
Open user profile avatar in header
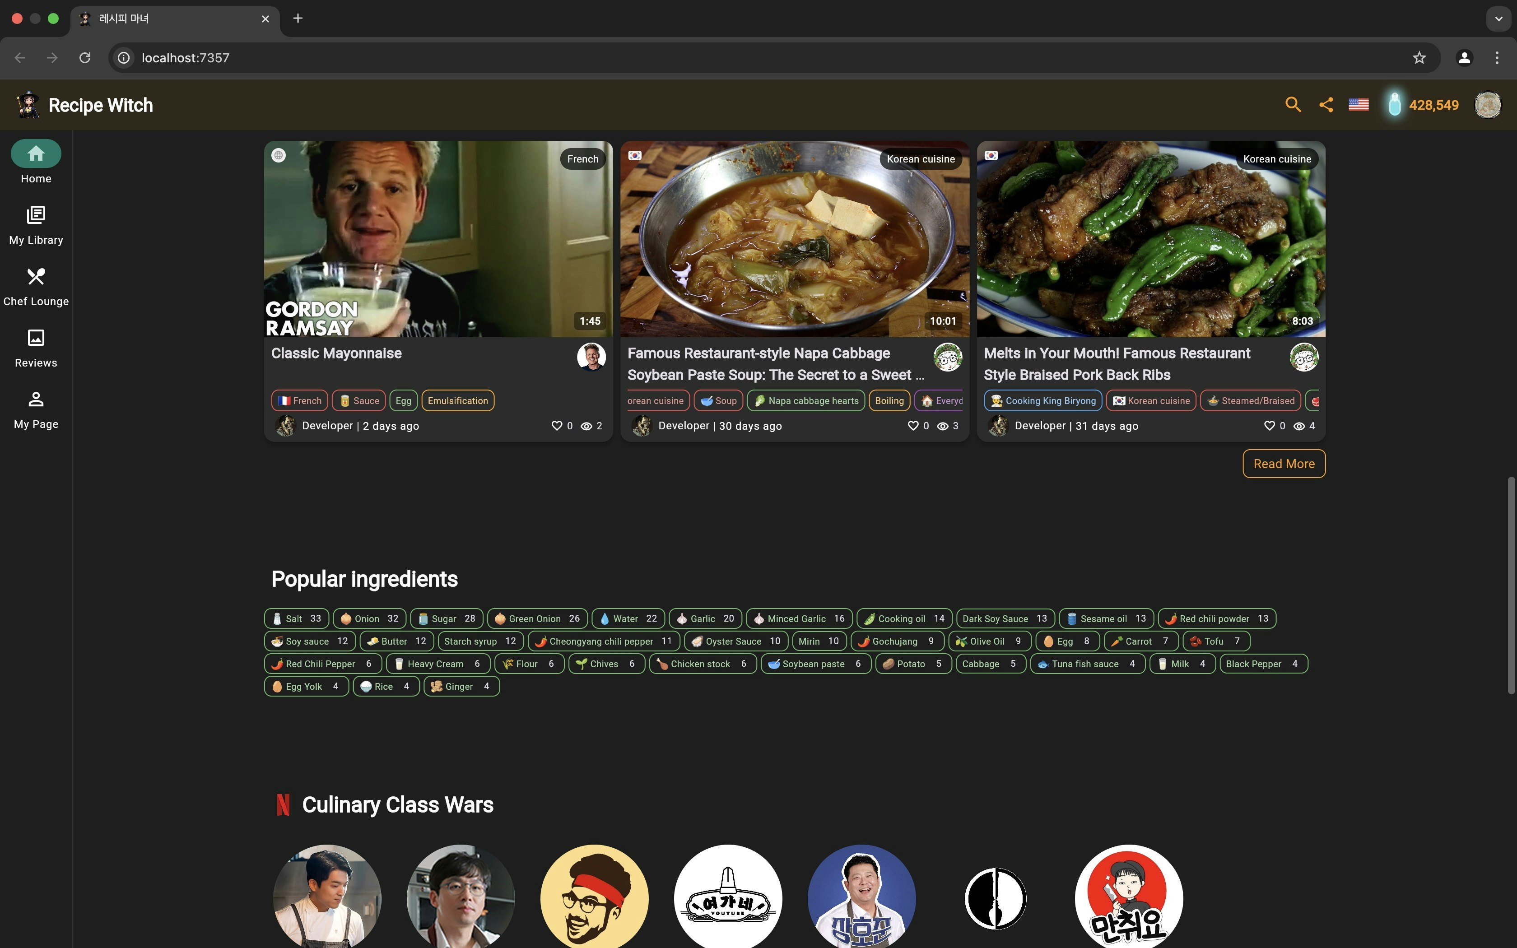pos(1488,105)
